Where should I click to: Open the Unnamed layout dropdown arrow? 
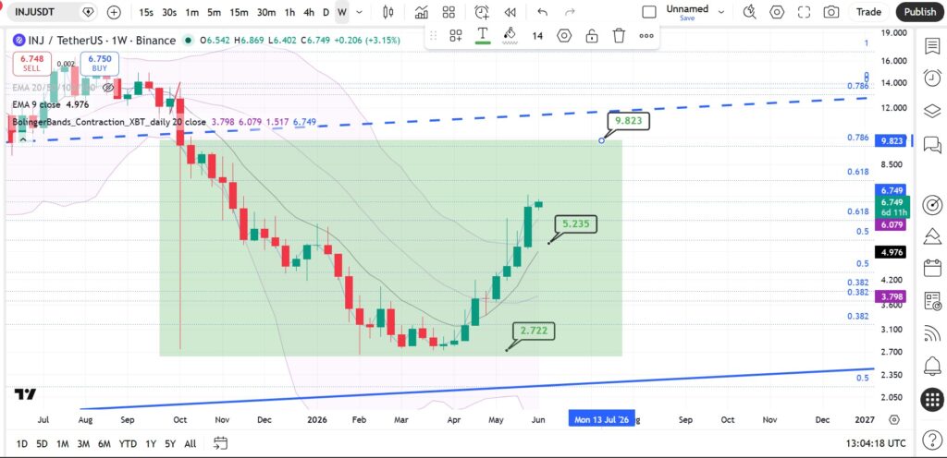click(720, 12)
